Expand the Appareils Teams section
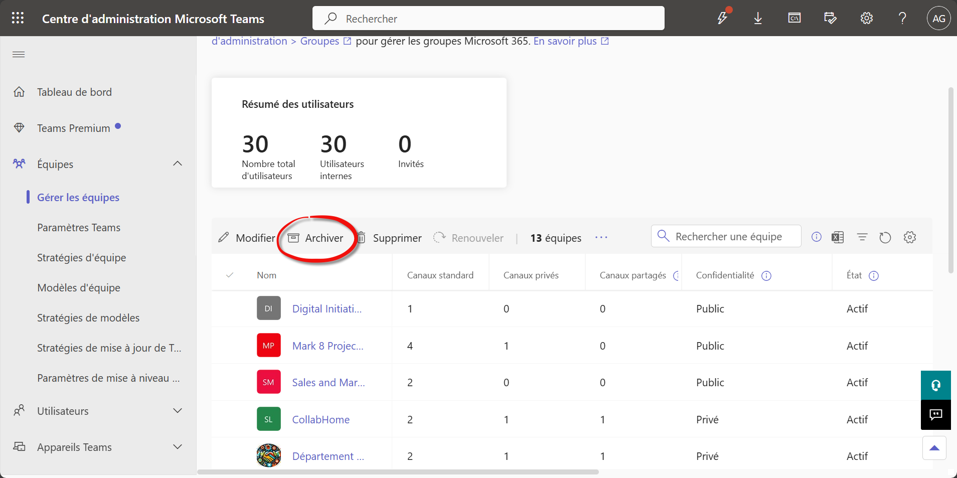 (x=178, y=447)
